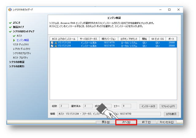
Task: Click IP address 172.17.21.233 in list
Action: coord(64,43)
